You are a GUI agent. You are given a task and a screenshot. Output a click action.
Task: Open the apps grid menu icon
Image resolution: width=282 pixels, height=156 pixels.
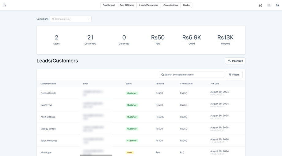(x=269, y=5)
